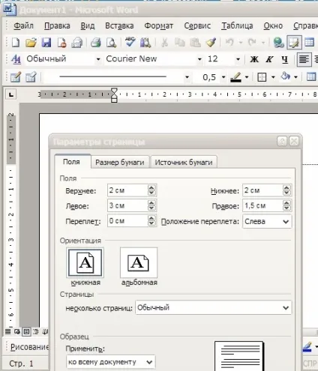Click the Print printer icon
This screenshot has height=371, width=318.
(x=95, y=43)
